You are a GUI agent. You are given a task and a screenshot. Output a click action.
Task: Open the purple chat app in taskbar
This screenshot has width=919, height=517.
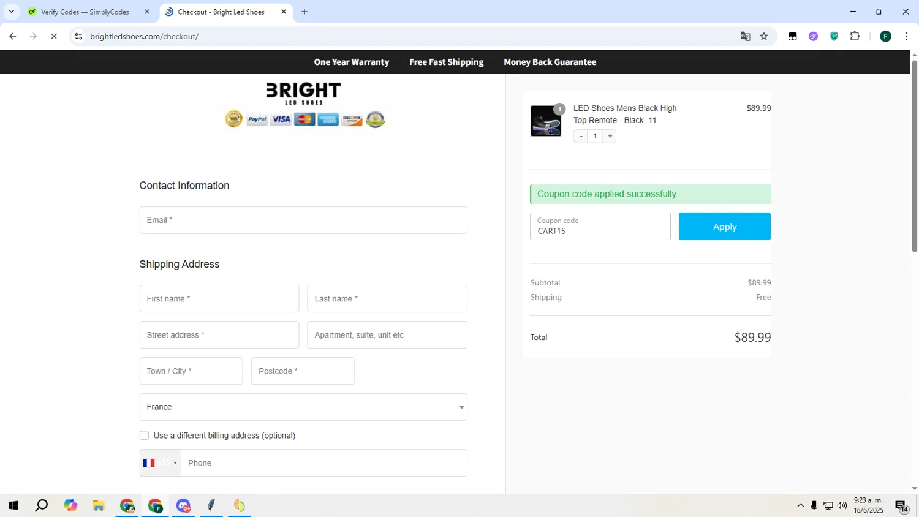point(183,505)
